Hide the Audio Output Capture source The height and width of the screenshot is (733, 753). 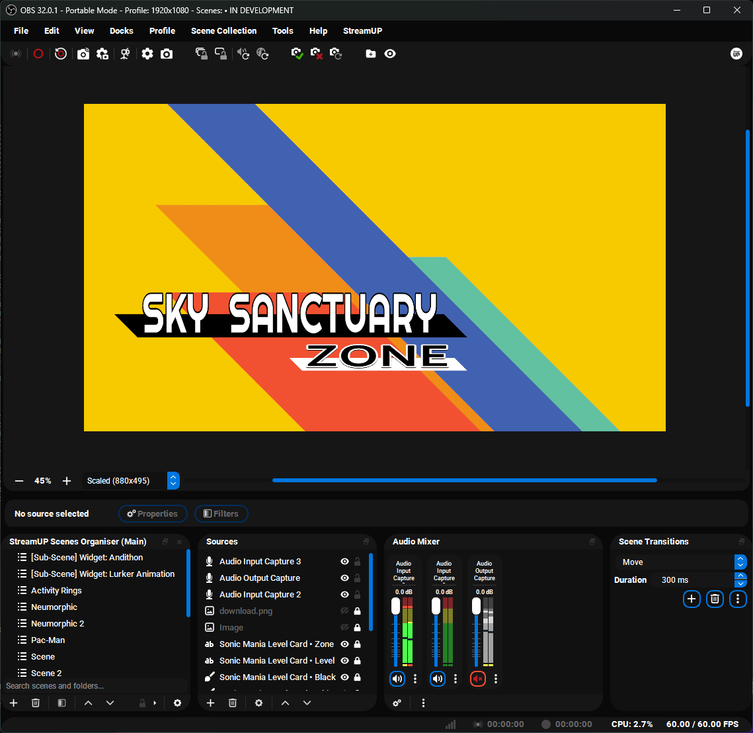point(344,578)
